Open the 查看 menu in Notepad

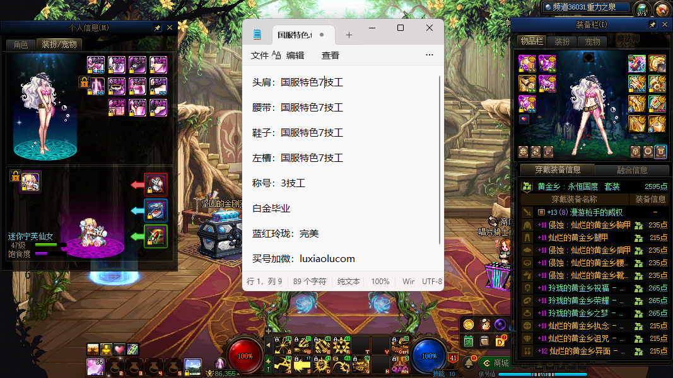click(330, 55)
